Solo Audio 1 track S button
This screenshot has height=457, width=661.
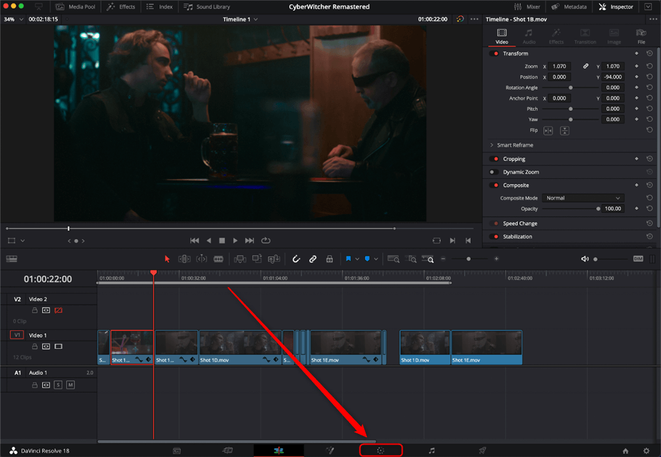[58, 384]
